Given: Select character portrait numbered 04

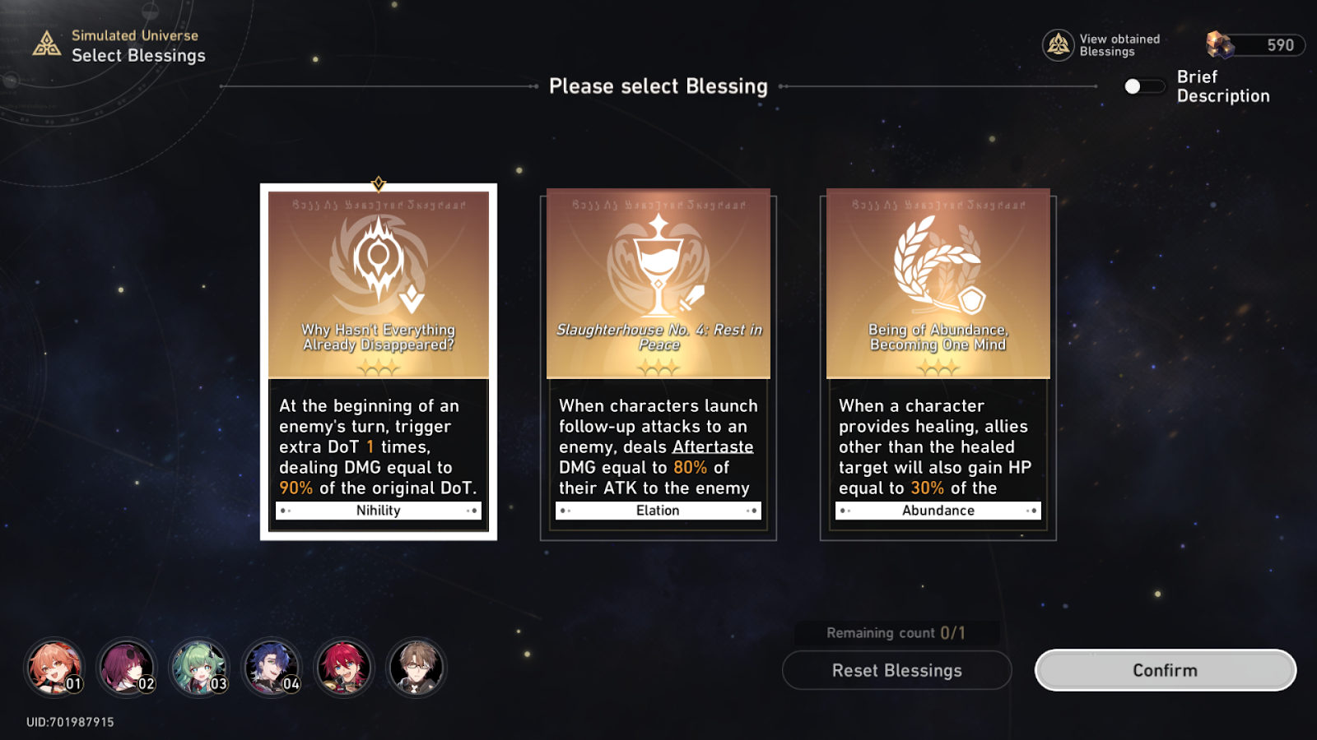Looking at the screenshot, I should tap(272, 667).
